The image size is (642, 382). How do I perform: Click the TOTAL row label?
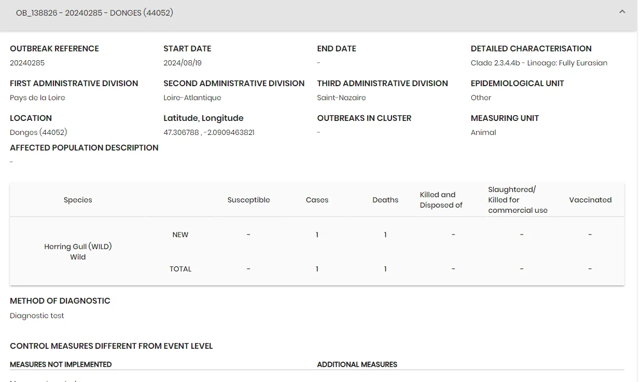180,269
